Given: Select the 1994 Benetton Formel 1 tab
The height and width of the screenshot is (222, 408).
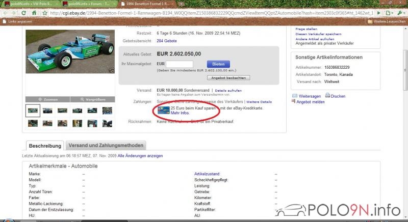Looking at the screenshot, I should click(x=147, y=4).
